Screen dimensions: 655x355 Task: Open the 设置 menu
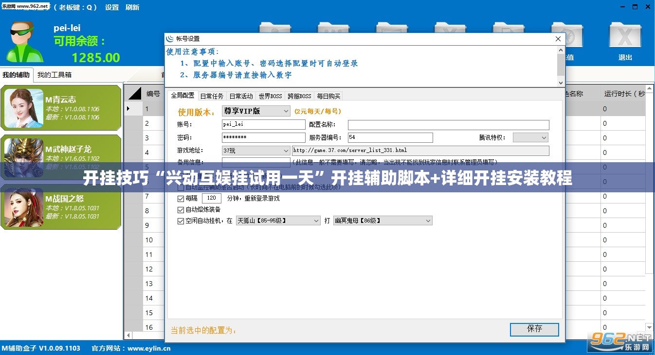pyautogui.click(x=112, y=7)
